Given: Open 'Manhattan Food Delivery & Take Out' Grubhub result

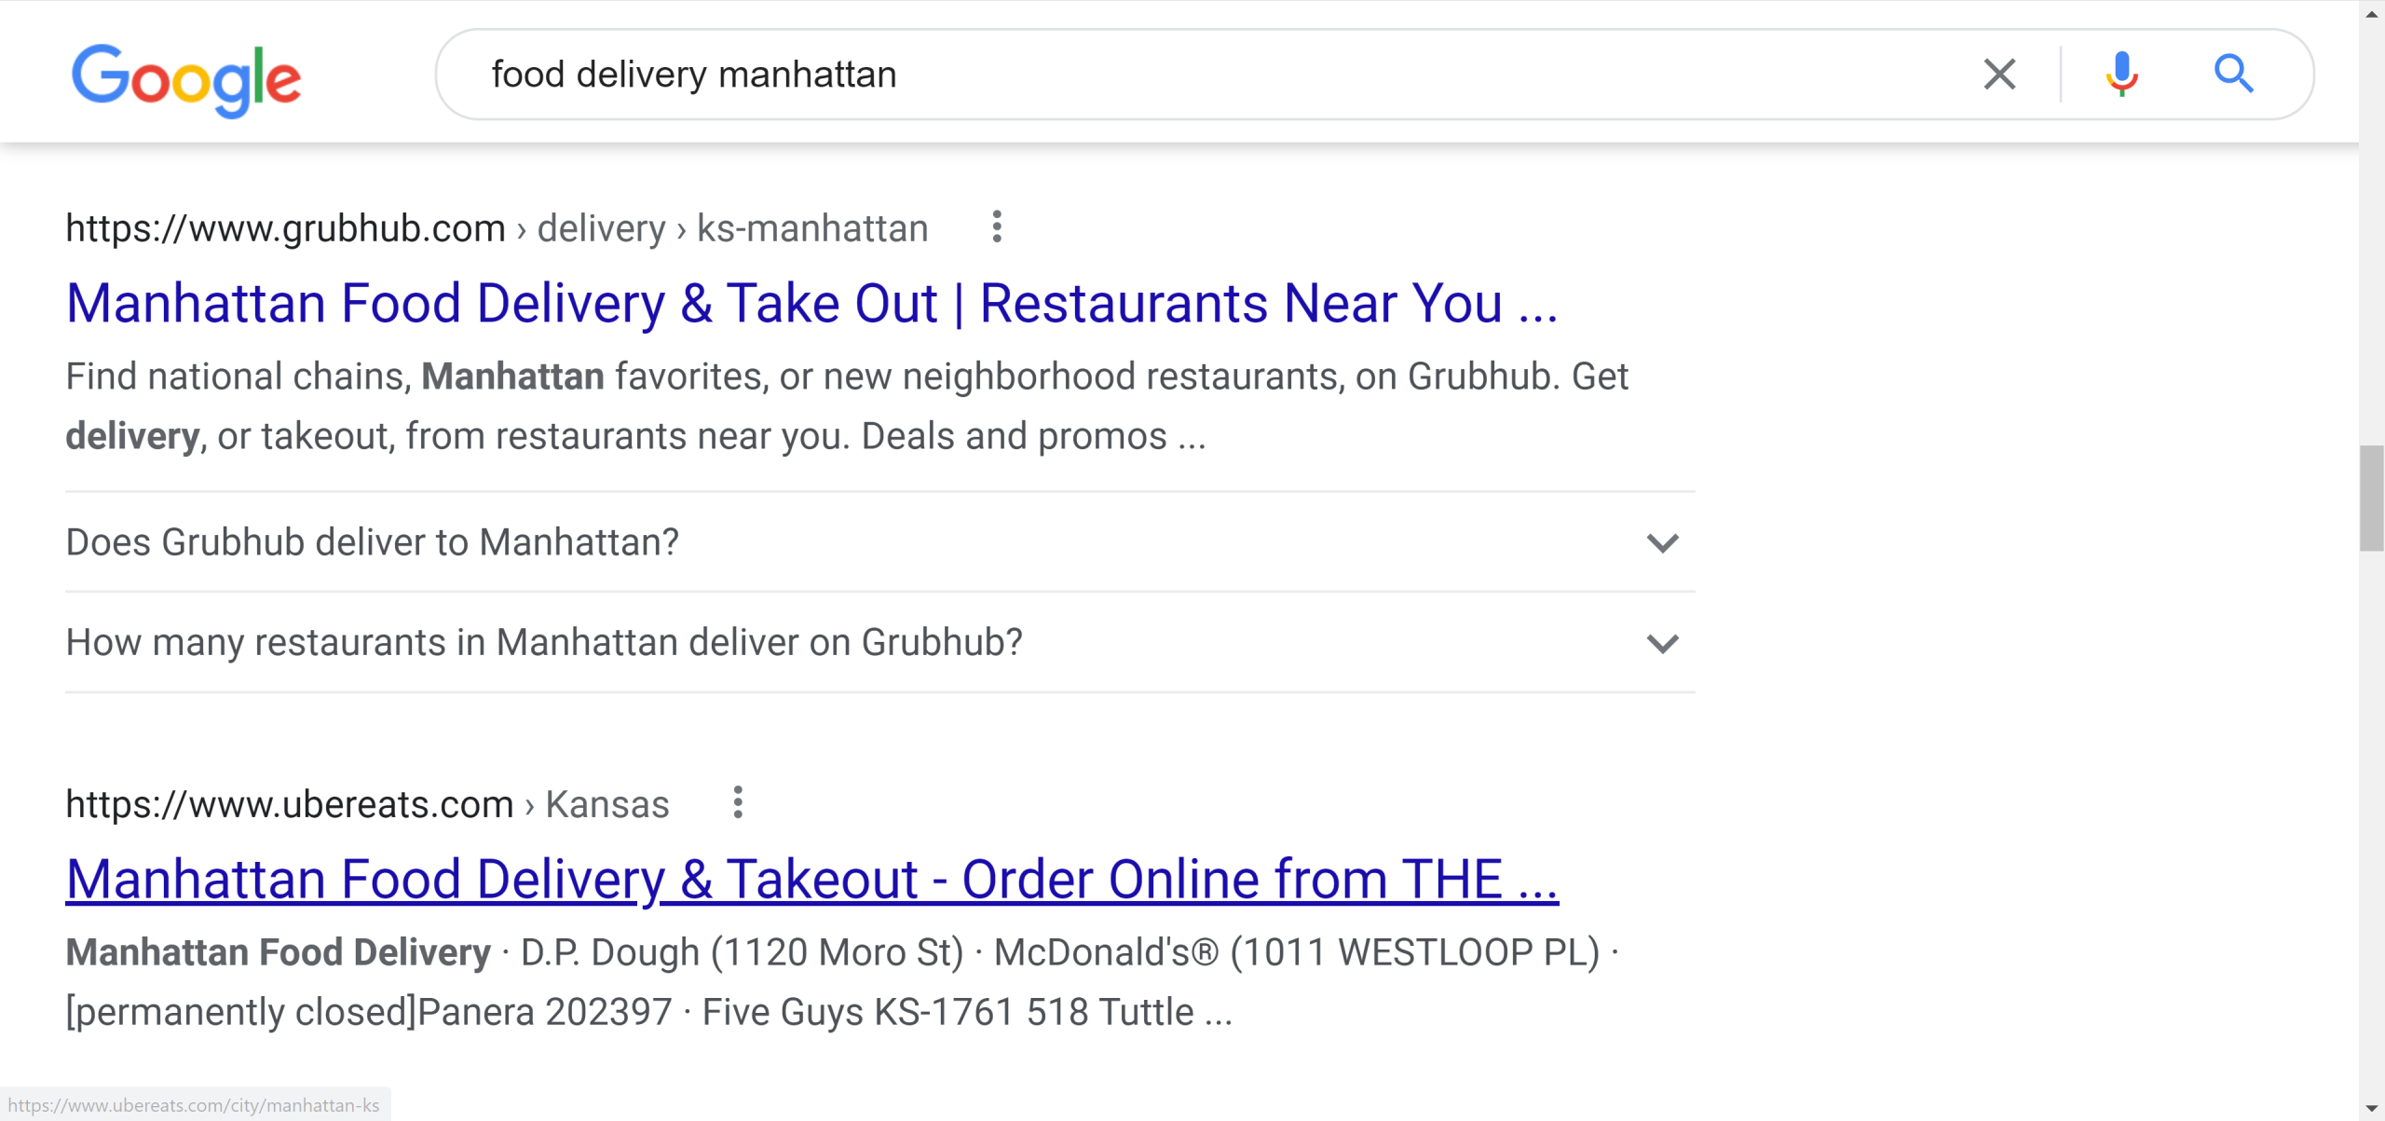Looking at the screenshot, I should tap(811, 302).
